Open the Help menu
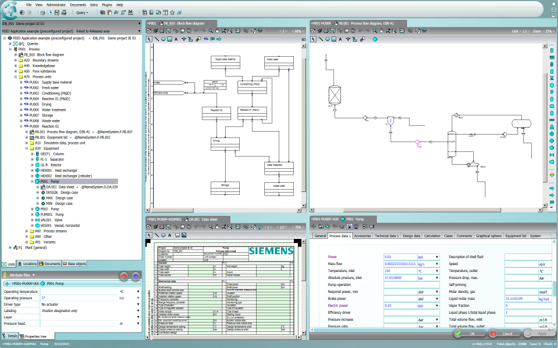 (x=120, y=5)
